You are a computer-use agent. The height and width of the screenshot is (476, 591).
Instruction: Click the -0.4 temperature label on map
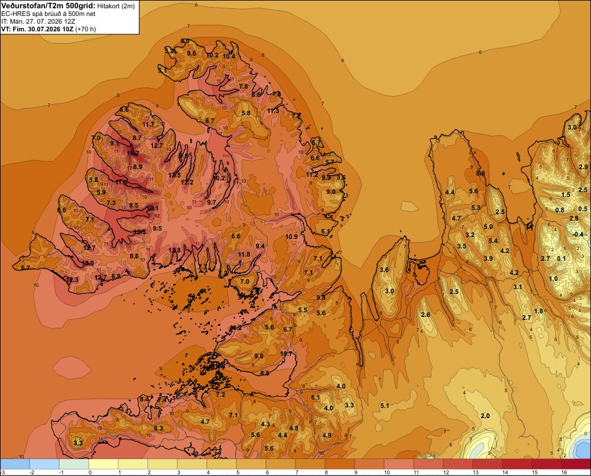click(x=578, y=234)
